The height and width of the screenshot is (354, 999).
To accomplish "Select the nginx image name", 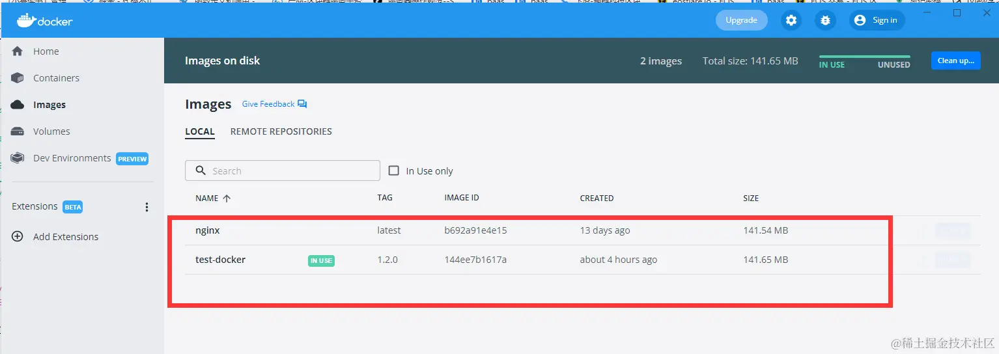I will point(208,230).
